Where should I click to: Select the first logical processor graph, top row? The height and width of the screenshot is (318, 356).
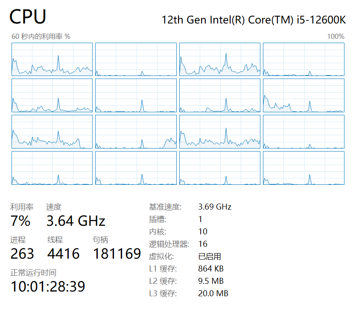52,59
